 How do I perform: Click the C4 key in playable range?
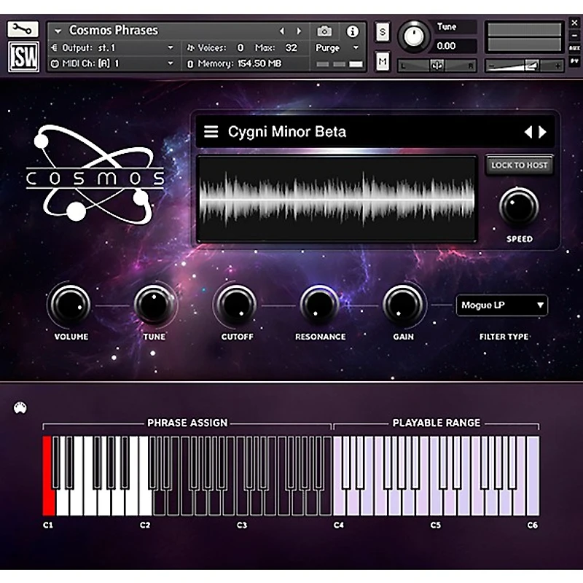pos(338,502)
